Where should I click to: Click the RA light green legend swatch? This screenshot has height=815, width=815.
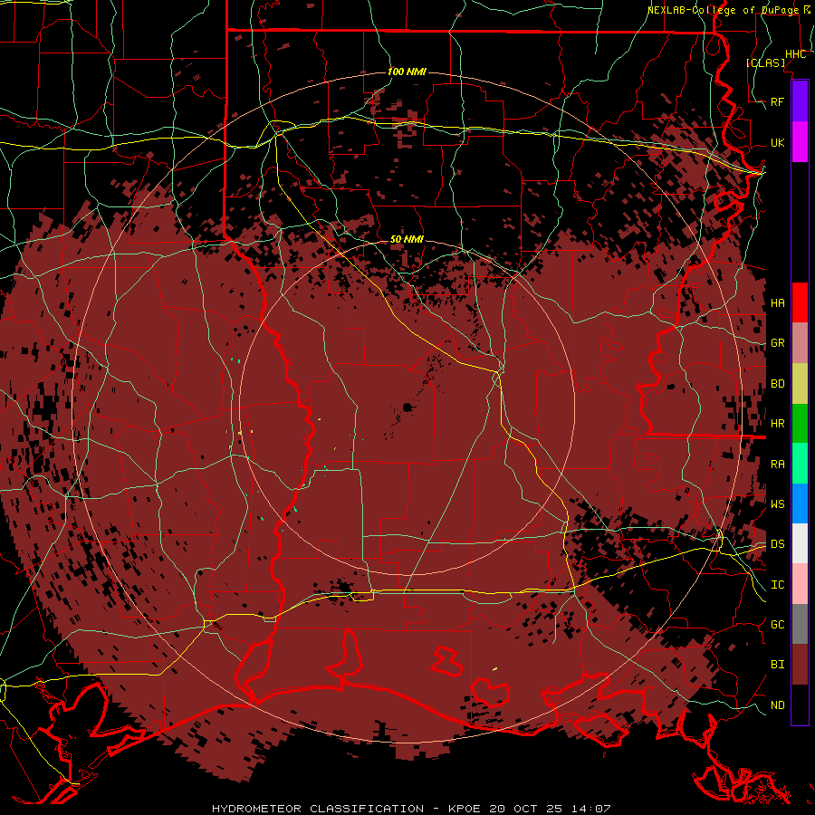pos(800,464)
